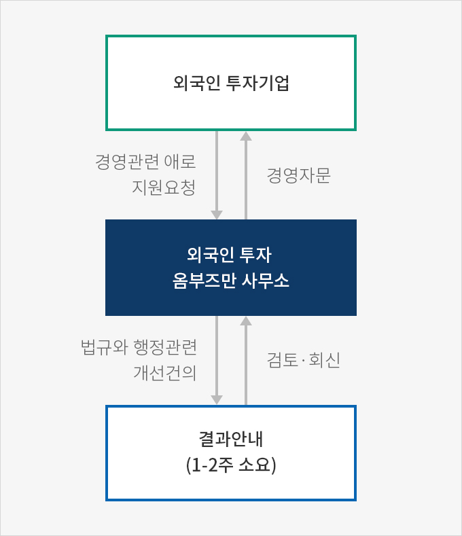Viewport: 462px width, 536px height.
Task: Select the dark blue 옴부즈만 사무소 box
Action: coord(231,268)
